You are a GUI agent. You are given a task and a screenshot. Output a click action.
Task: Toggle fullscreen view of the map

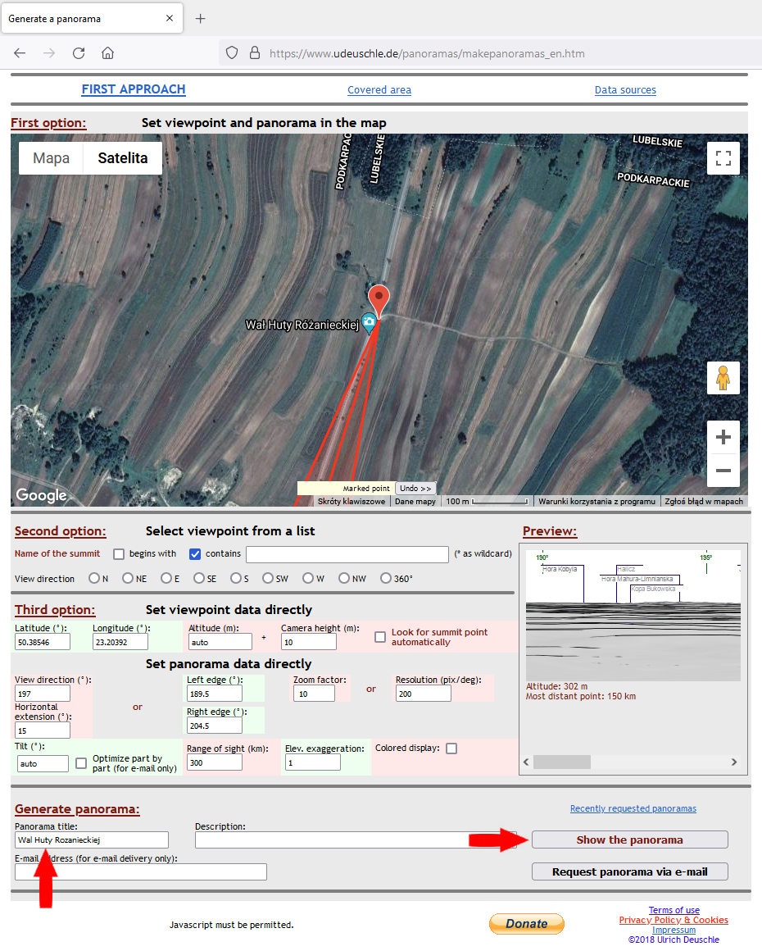coord(723,158)
